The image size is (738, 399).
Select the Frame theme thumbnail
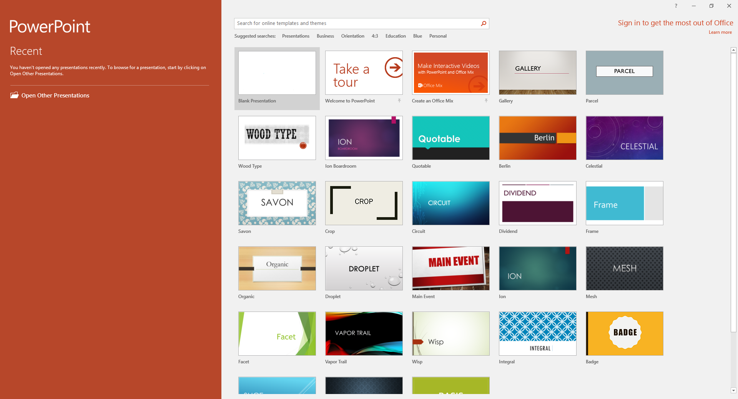click(625, 203)
